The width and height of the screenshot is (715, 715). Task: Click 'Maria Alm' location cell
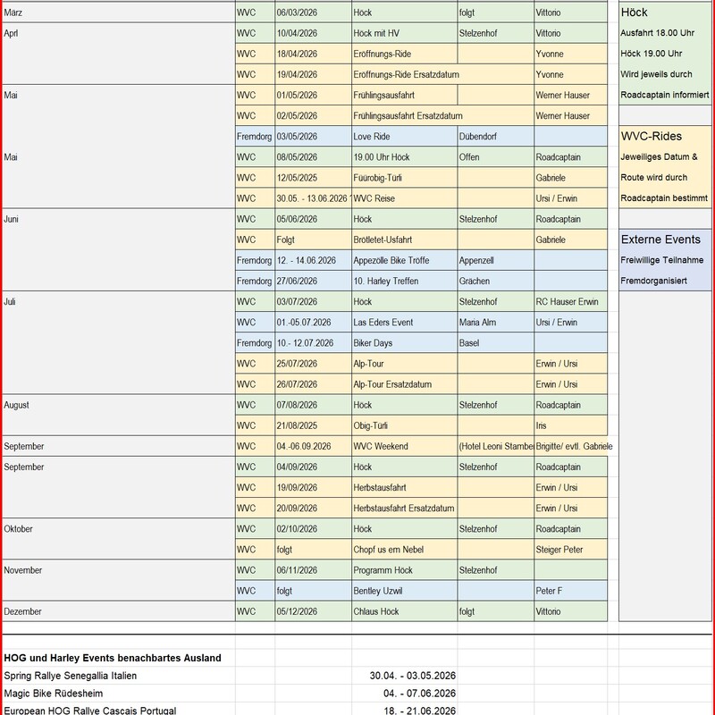point(496,323)
